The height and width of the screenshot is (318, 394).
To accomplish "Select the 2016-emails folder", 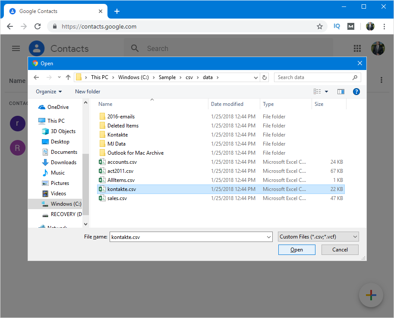I will [x=221, y=117].
